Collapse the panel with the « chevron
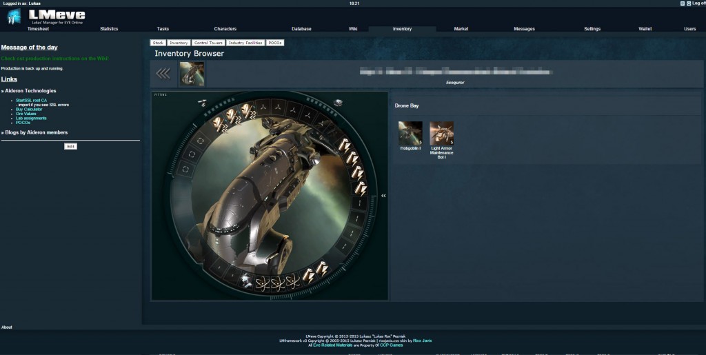The image size is (706, 355). click(383, 196)
